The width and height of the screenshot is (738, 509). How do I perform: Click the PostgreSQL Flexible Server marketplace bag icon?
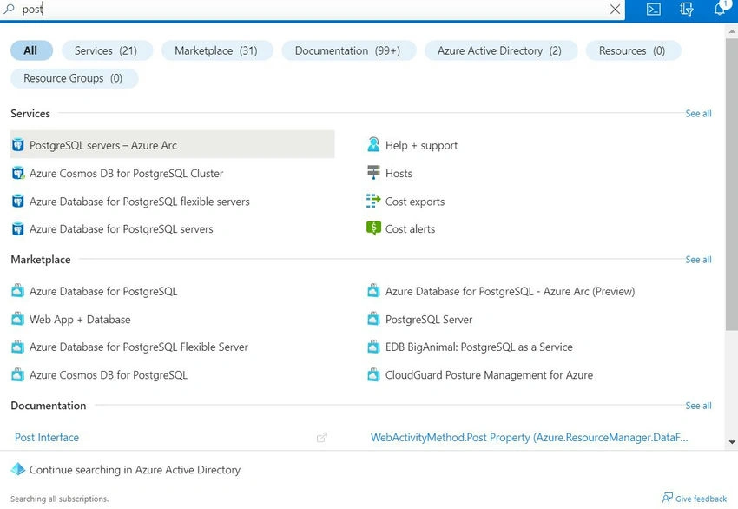pos(18,347)
